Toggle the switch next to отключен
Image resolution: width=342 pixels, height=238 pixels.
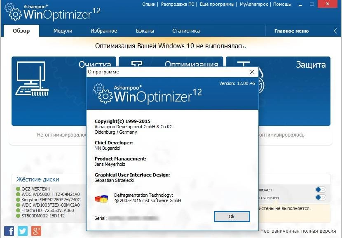(321, 198)
